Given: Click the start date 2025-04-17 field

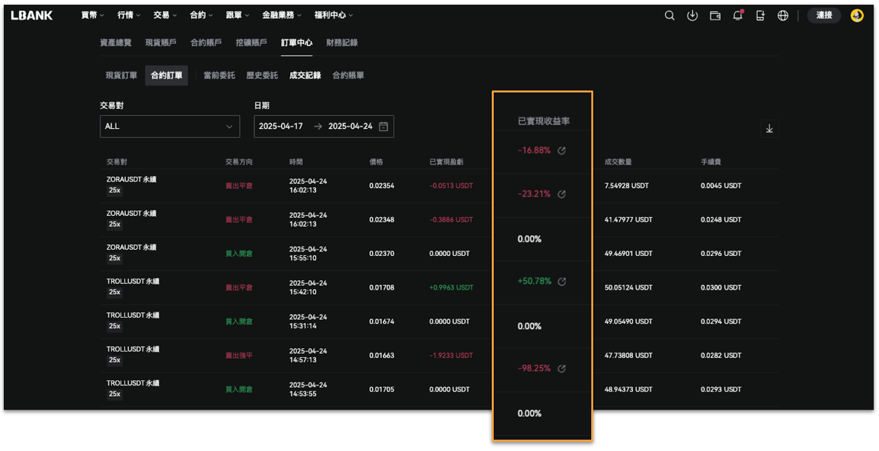Looking at the screenshot, I should click(x=281, y=126).
